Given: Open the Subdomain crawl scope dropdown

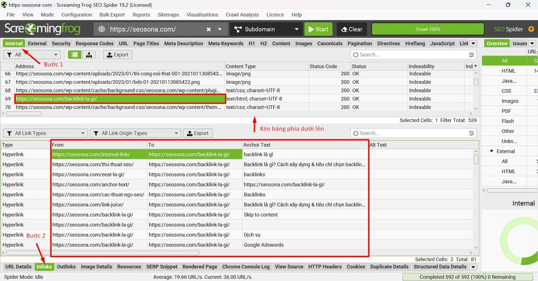Looking at the screenshot, I should [x=266, y=29].
